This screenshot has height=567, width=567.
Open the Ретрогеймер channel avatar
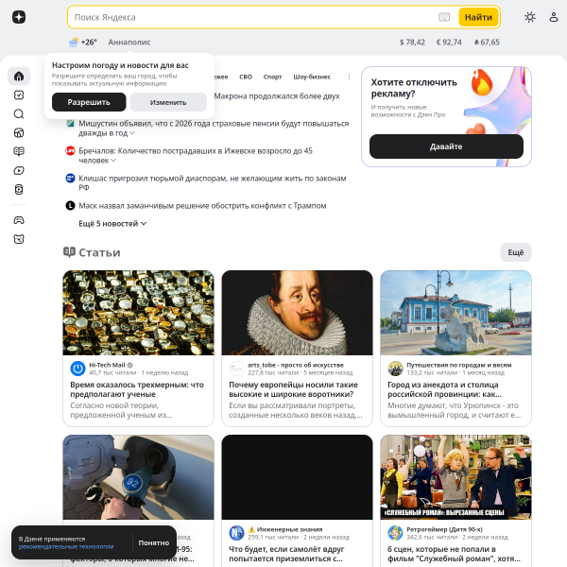point(395,533)
